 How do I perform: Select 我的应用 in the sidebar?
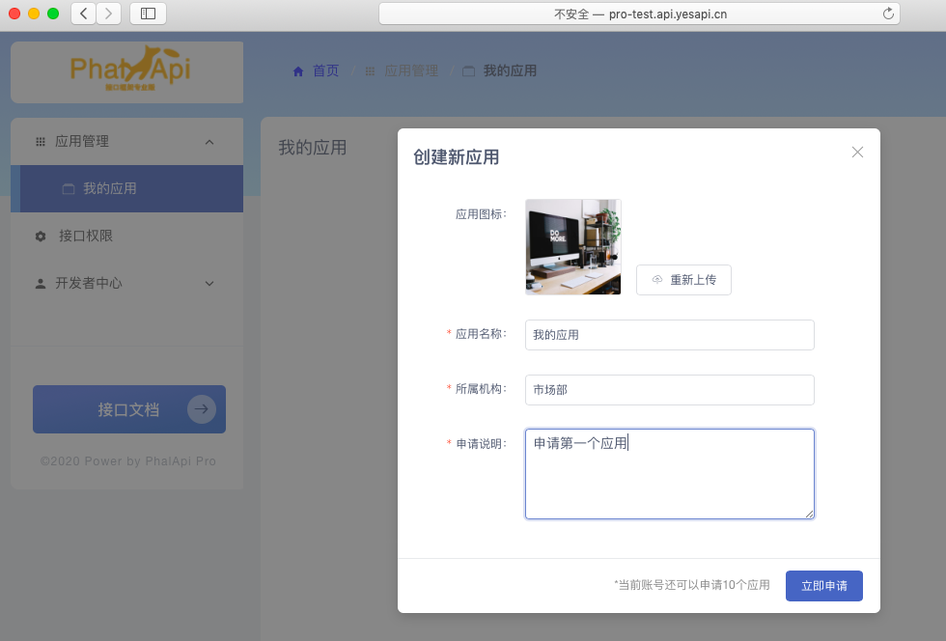pos(109,189)
